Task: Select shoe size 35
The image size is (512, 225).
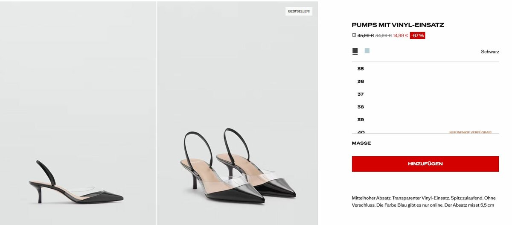Action: tap(361, 69)
